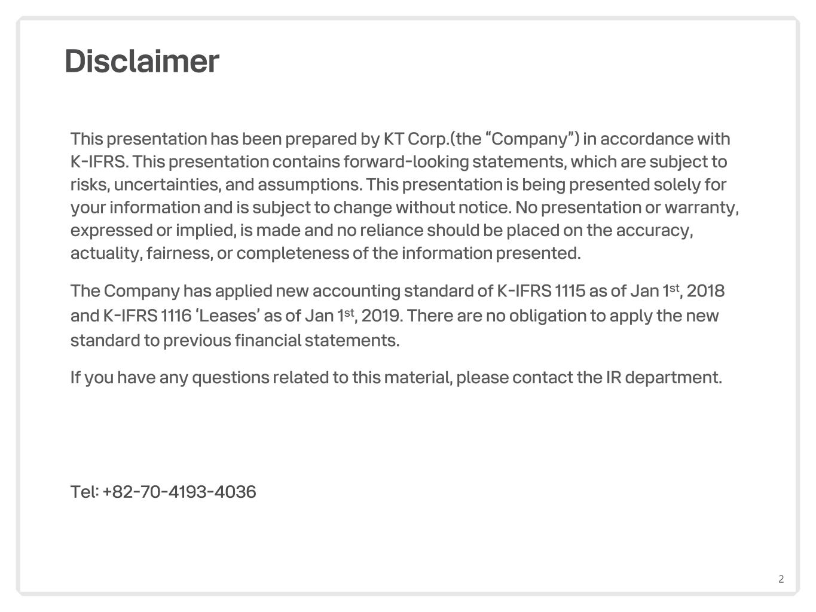Click the words "expressed or implied"

tap(152, 230)
